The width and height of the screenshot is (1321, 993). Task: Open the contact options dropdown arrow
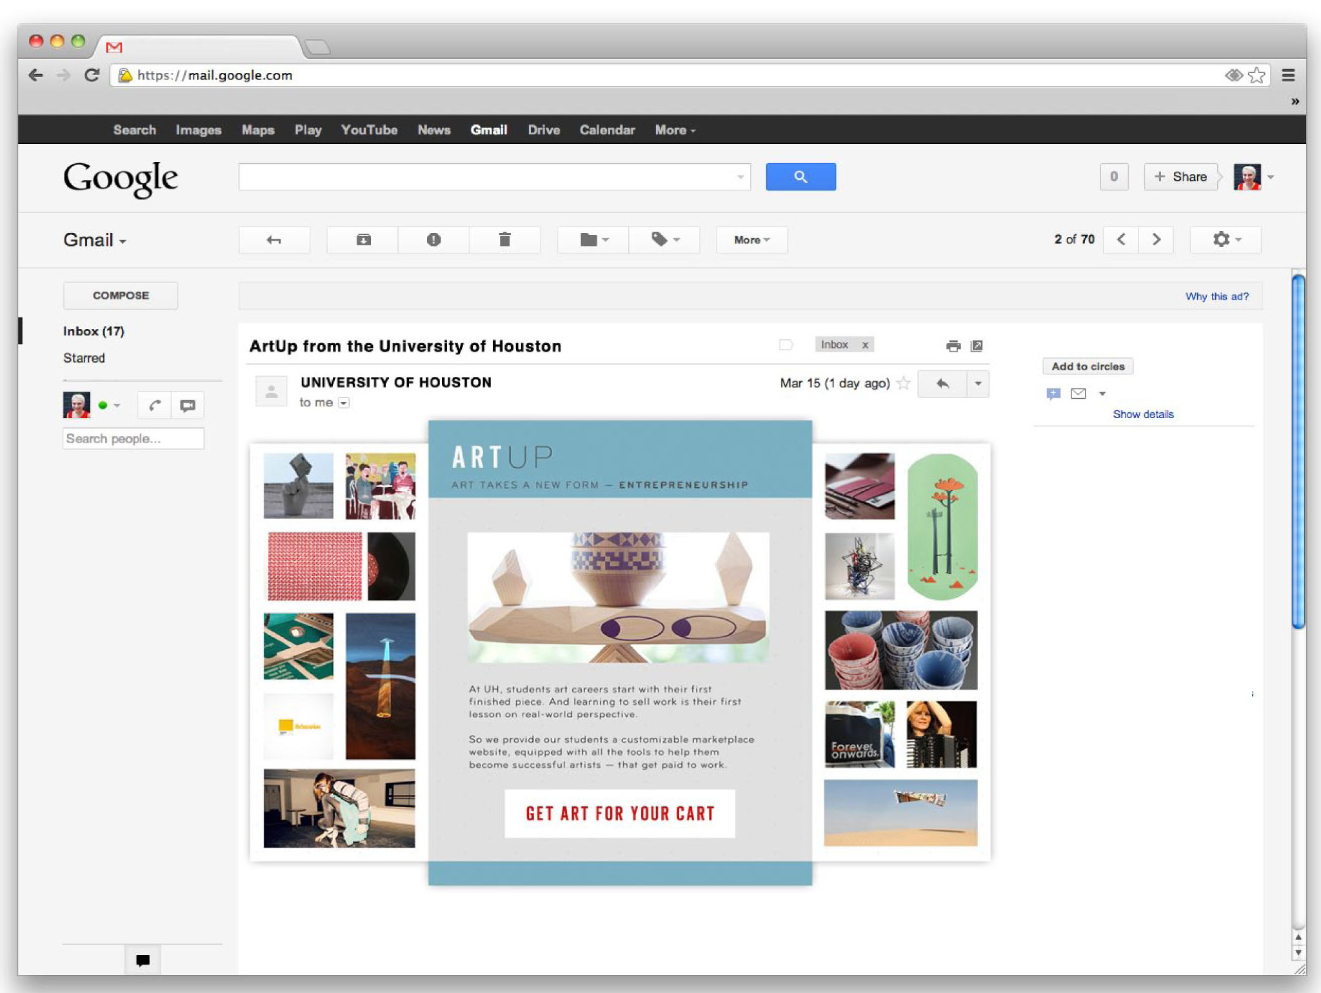[x=1102, y=394]
